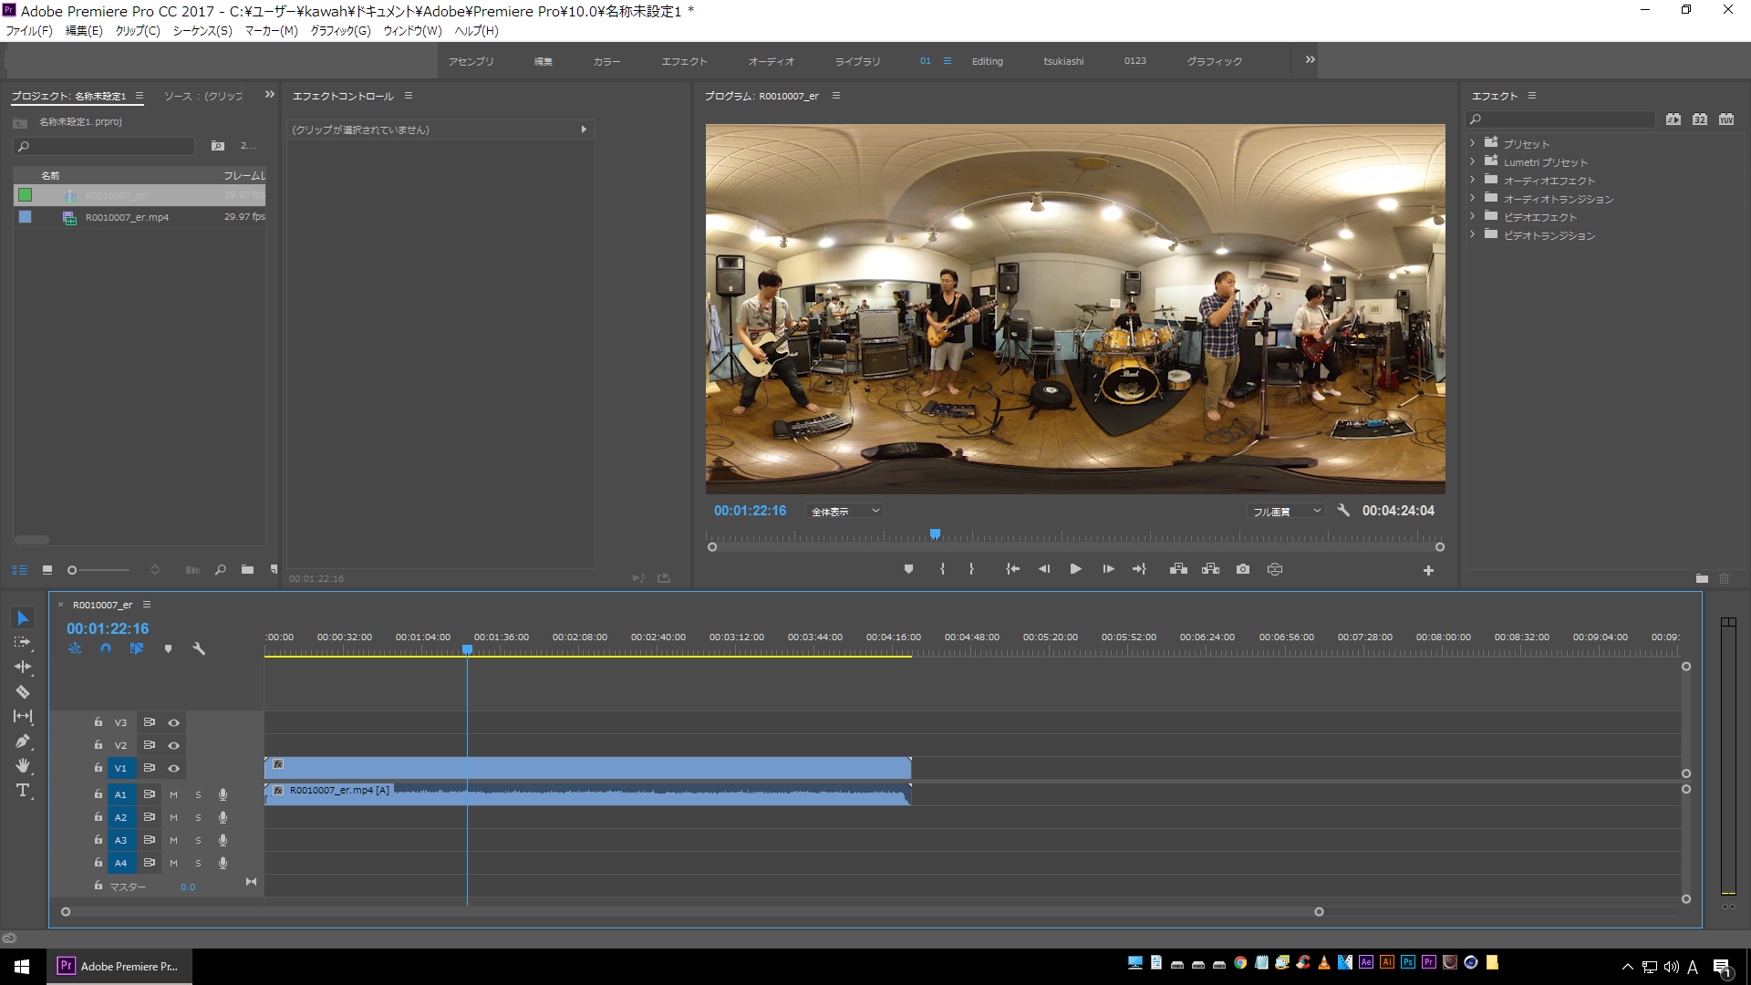Add marker in timeline header
The image size is (1751, 985).
(x=168, y=648)
